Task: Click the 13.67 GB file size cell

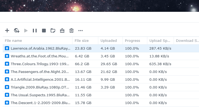Action: [x=83, y=72]
